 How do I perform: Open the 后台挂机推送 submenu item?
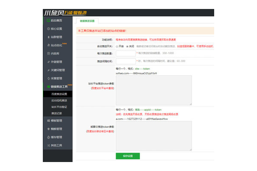point(59,100)
